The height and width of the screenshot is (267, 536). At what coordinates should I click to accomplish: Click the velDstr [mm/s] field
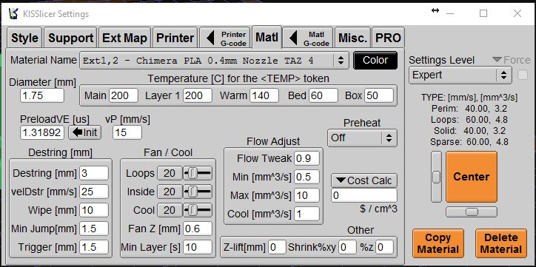pyautogui.click(x=94, y=192)
